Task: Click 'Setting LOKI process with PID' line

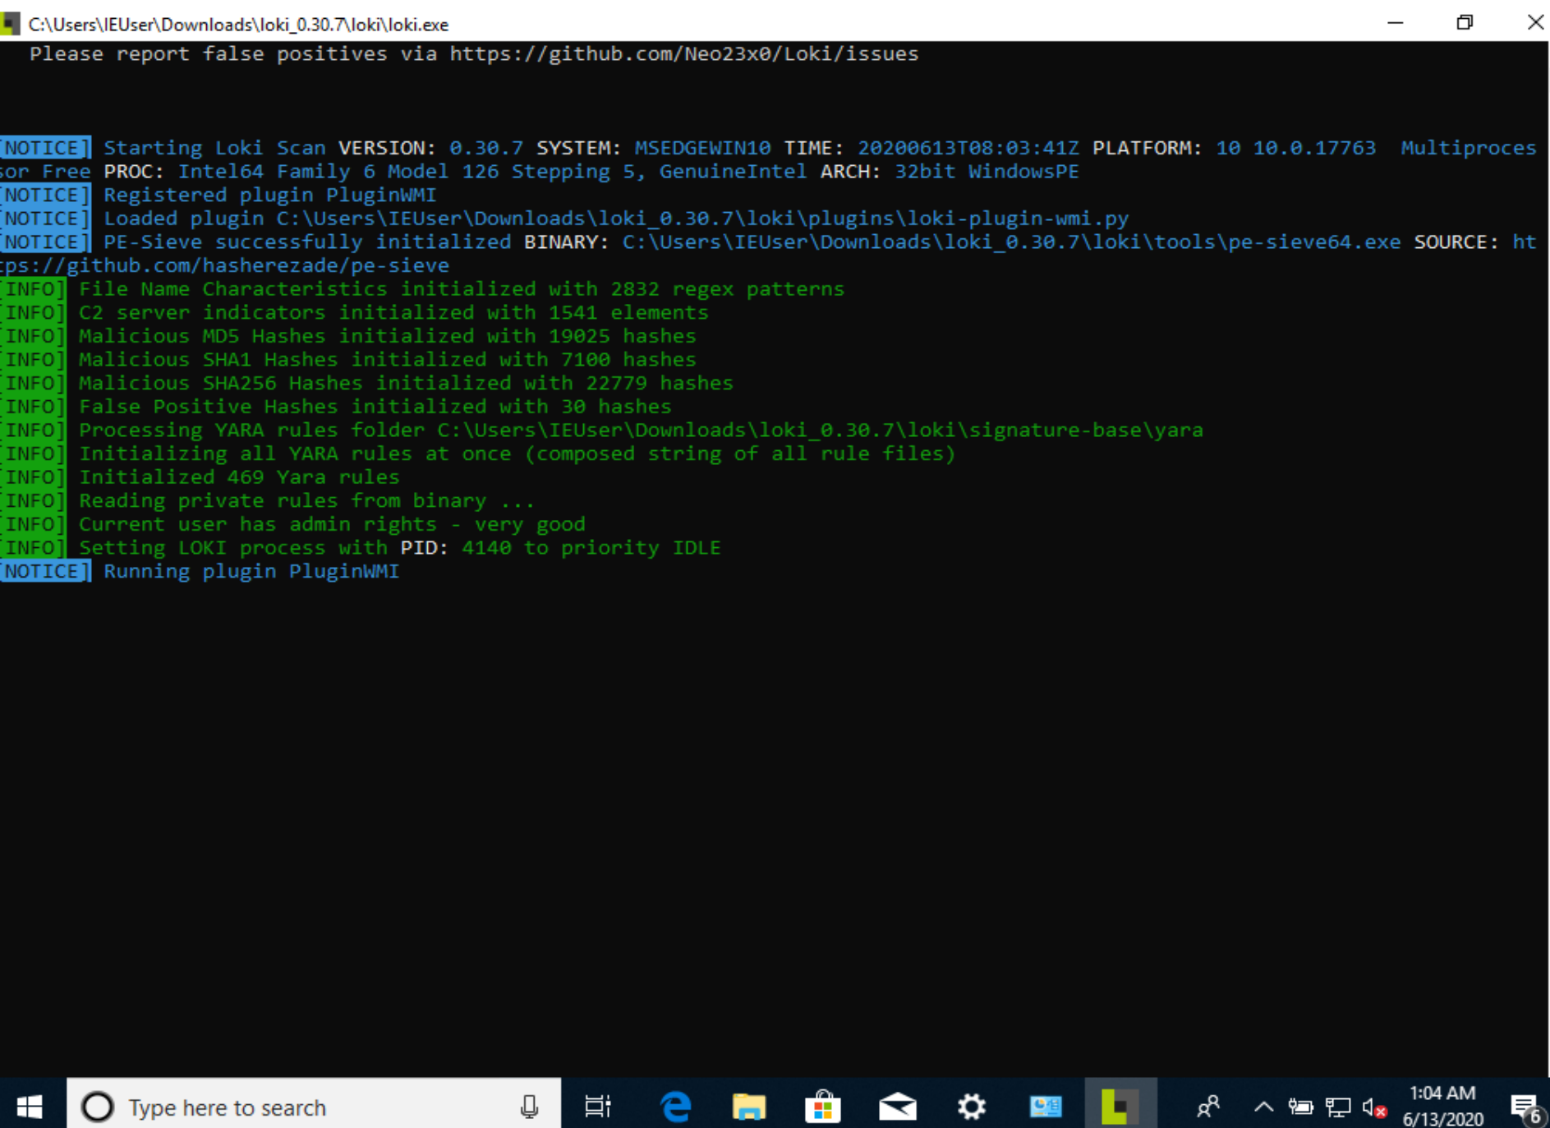Action: click(x=399, y=549)
